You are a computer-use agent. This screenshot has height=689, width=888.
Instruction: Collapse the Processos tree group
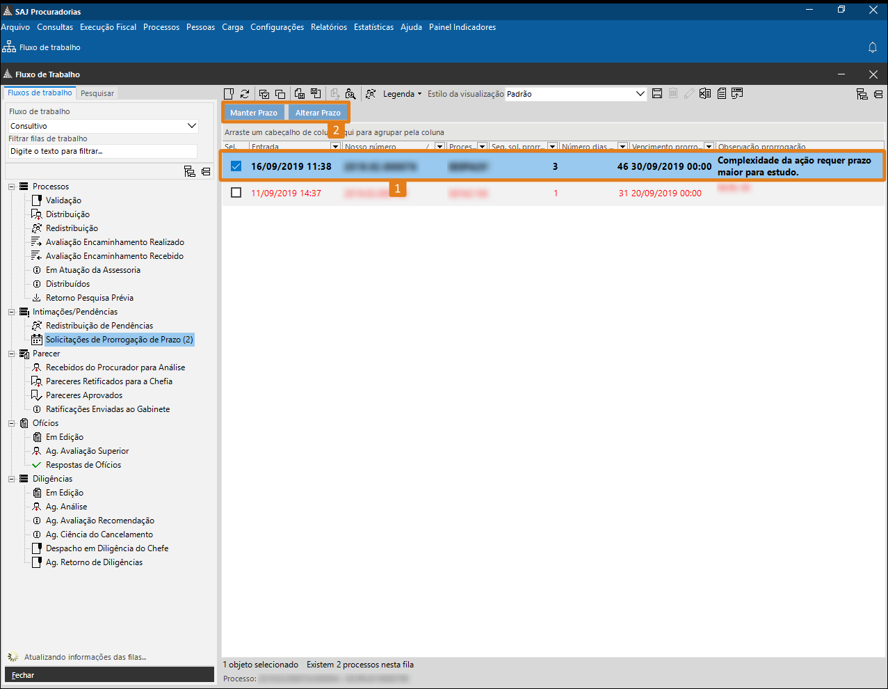tap(12, 187)
